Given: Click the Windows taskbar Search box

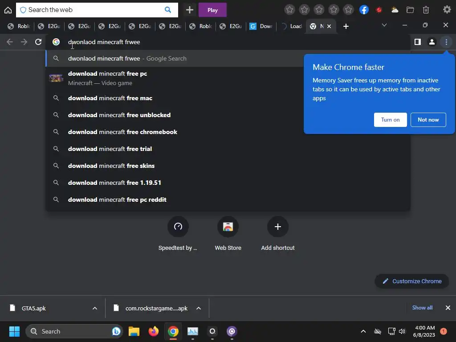Looking at the screenshot, I should click(x=74, y=331).
